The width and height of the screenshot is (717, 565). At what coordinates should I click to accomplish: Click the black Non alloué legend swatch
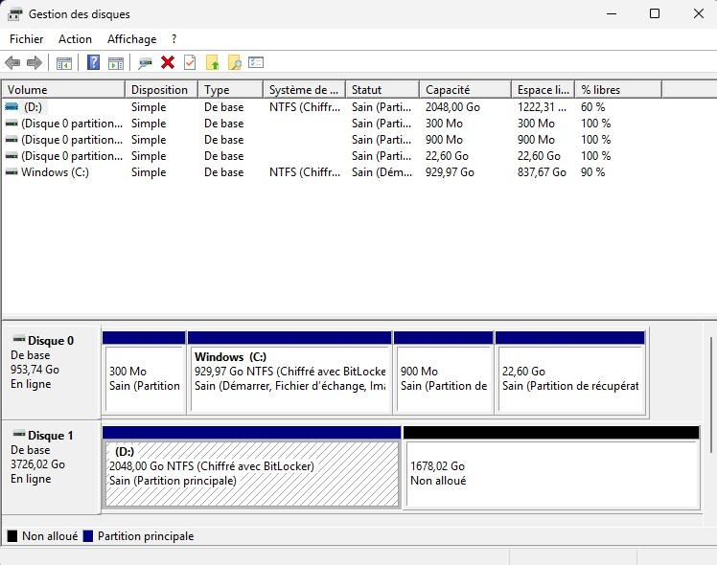(x=12, y=535)
